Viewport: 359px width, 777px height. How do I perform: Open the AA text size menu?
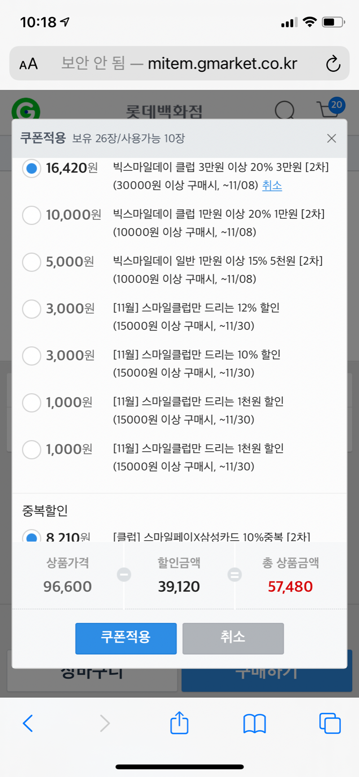tap(29, 64)
